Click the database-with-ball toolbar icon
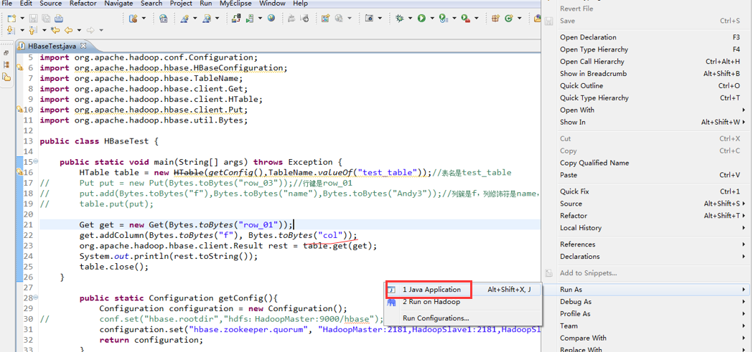The image size is (753, 352). (x=133, y=18)
